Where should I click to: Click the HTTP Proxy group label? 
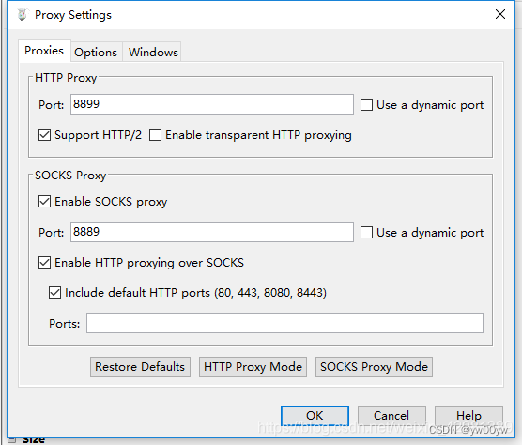pos(66,78)
